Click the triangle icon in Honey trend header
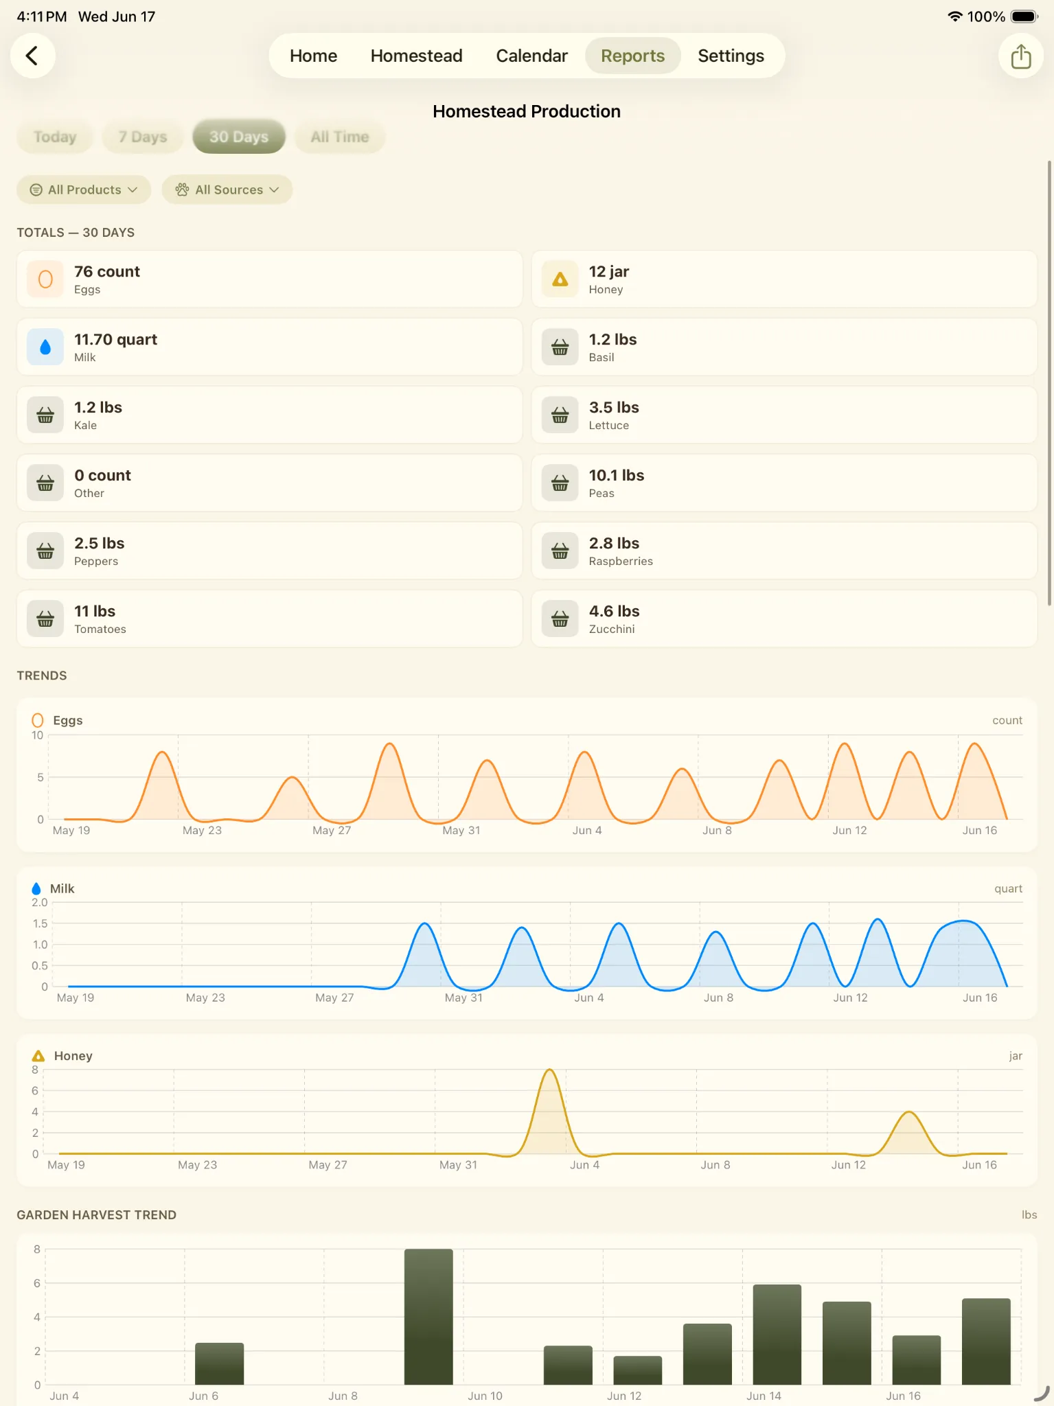The height and width of the screenshot is (1406, 1054). click(38, 1056)
